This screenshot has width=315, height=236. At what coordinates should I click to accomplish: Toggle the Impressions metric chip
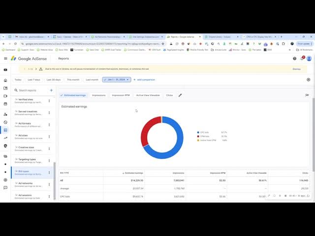tap(98, 95)
